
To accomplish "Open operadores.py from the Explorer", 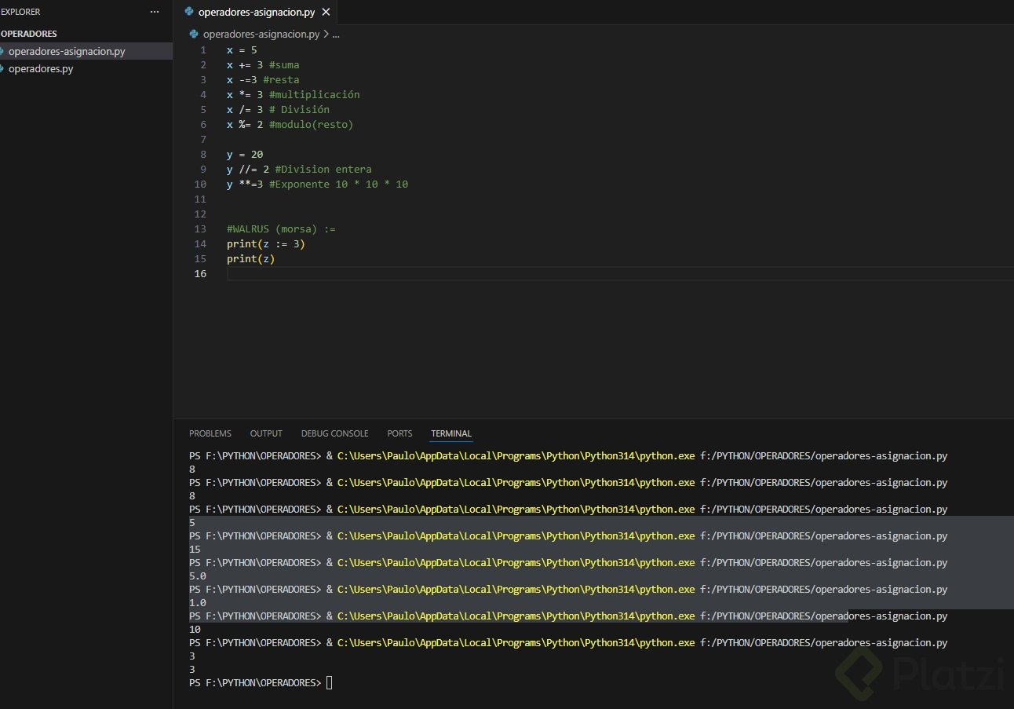I will coord(41,68).
